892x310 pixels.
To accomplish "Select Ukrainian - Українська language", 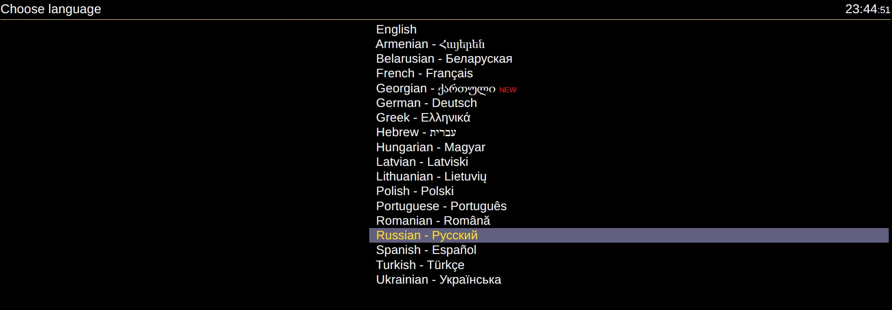I will tap(438, 280).
